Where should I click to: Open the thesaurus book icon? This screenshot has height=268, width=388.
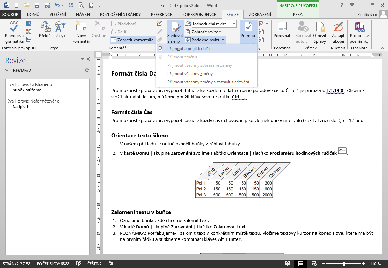click(29, 24)
